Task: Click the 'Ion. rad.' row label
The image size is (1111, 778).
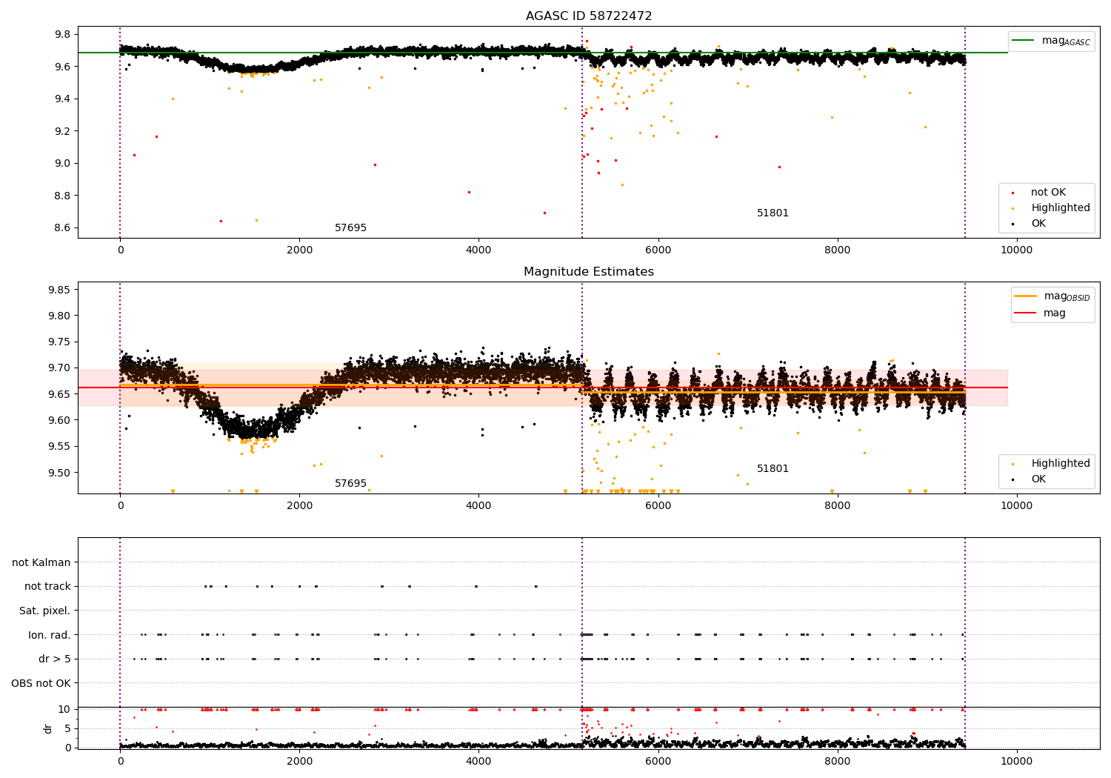Action: pos(50,636)
